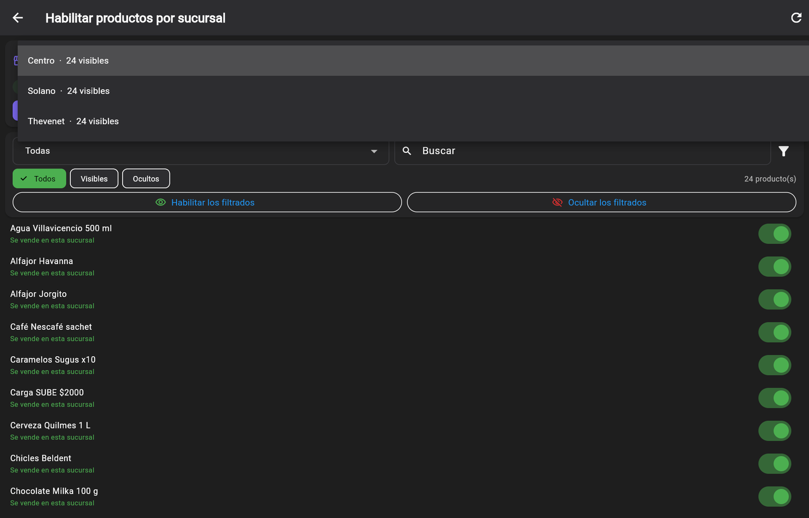Click the Alfajor Jorgito product name
The width and height of the screenshot is (809, 518).
coord(38,294)
